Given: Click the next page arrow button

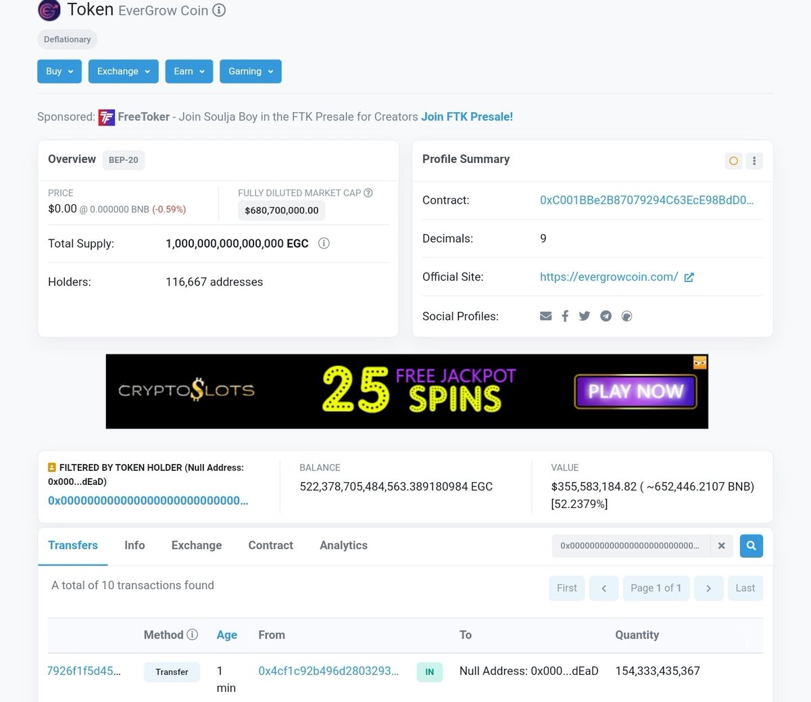Looking at the screenshot, I should point(708,588).
